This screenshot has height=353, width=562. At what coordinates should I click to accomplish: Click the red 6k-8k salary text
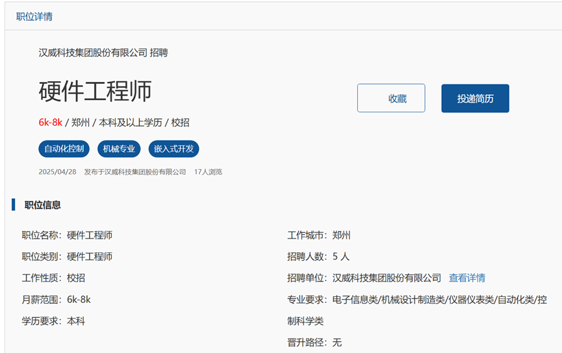pyautogui.click(x=51, y=123)
